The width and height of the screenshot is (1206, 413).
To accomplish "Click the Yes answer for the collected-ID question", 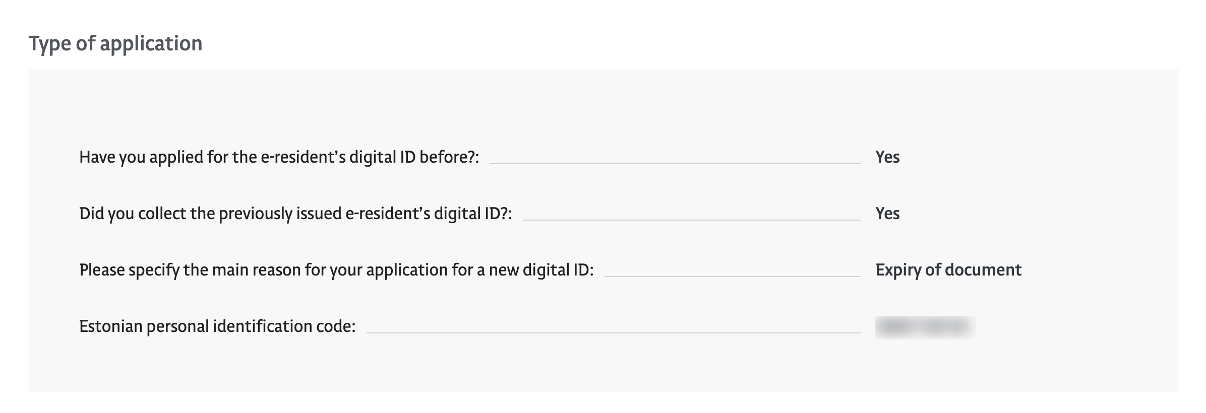I will (x=887, y=214).
